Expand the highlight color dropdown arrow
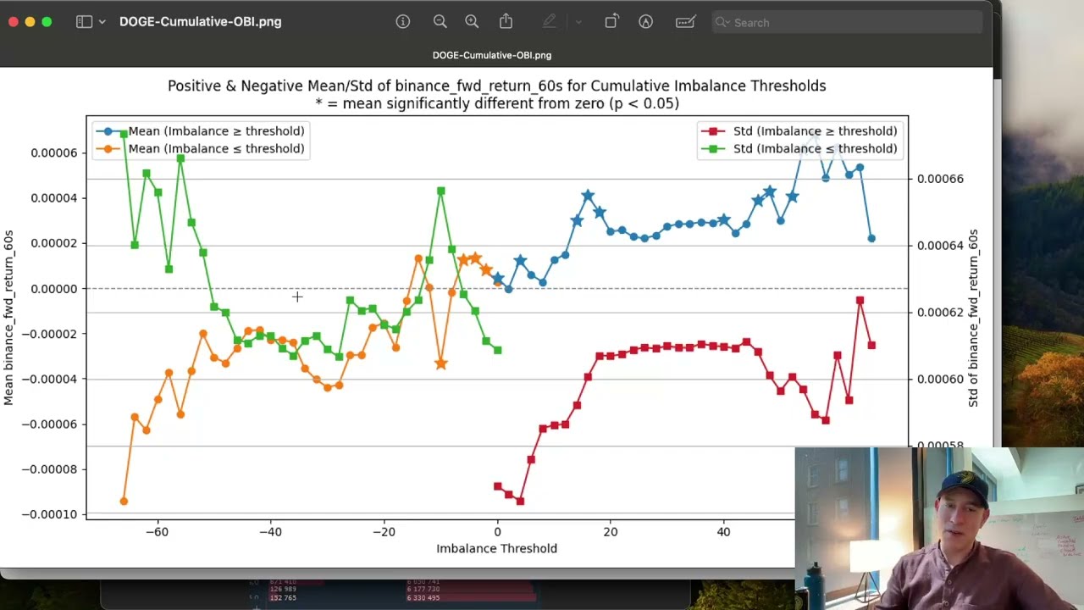The width and height of the screenshot is (1084, 610). pos(578,22)
